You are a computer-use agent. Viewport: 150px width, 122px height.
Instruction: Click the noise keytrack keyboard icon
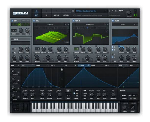click(15, 53)
